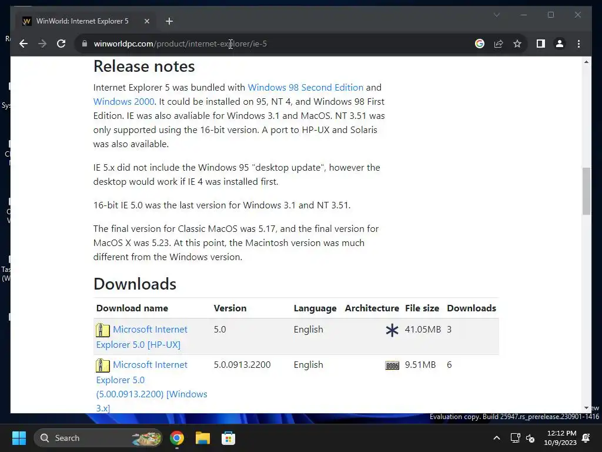Click the address bar URL
This screenshot has width=602, height=452.
(180, 44)
